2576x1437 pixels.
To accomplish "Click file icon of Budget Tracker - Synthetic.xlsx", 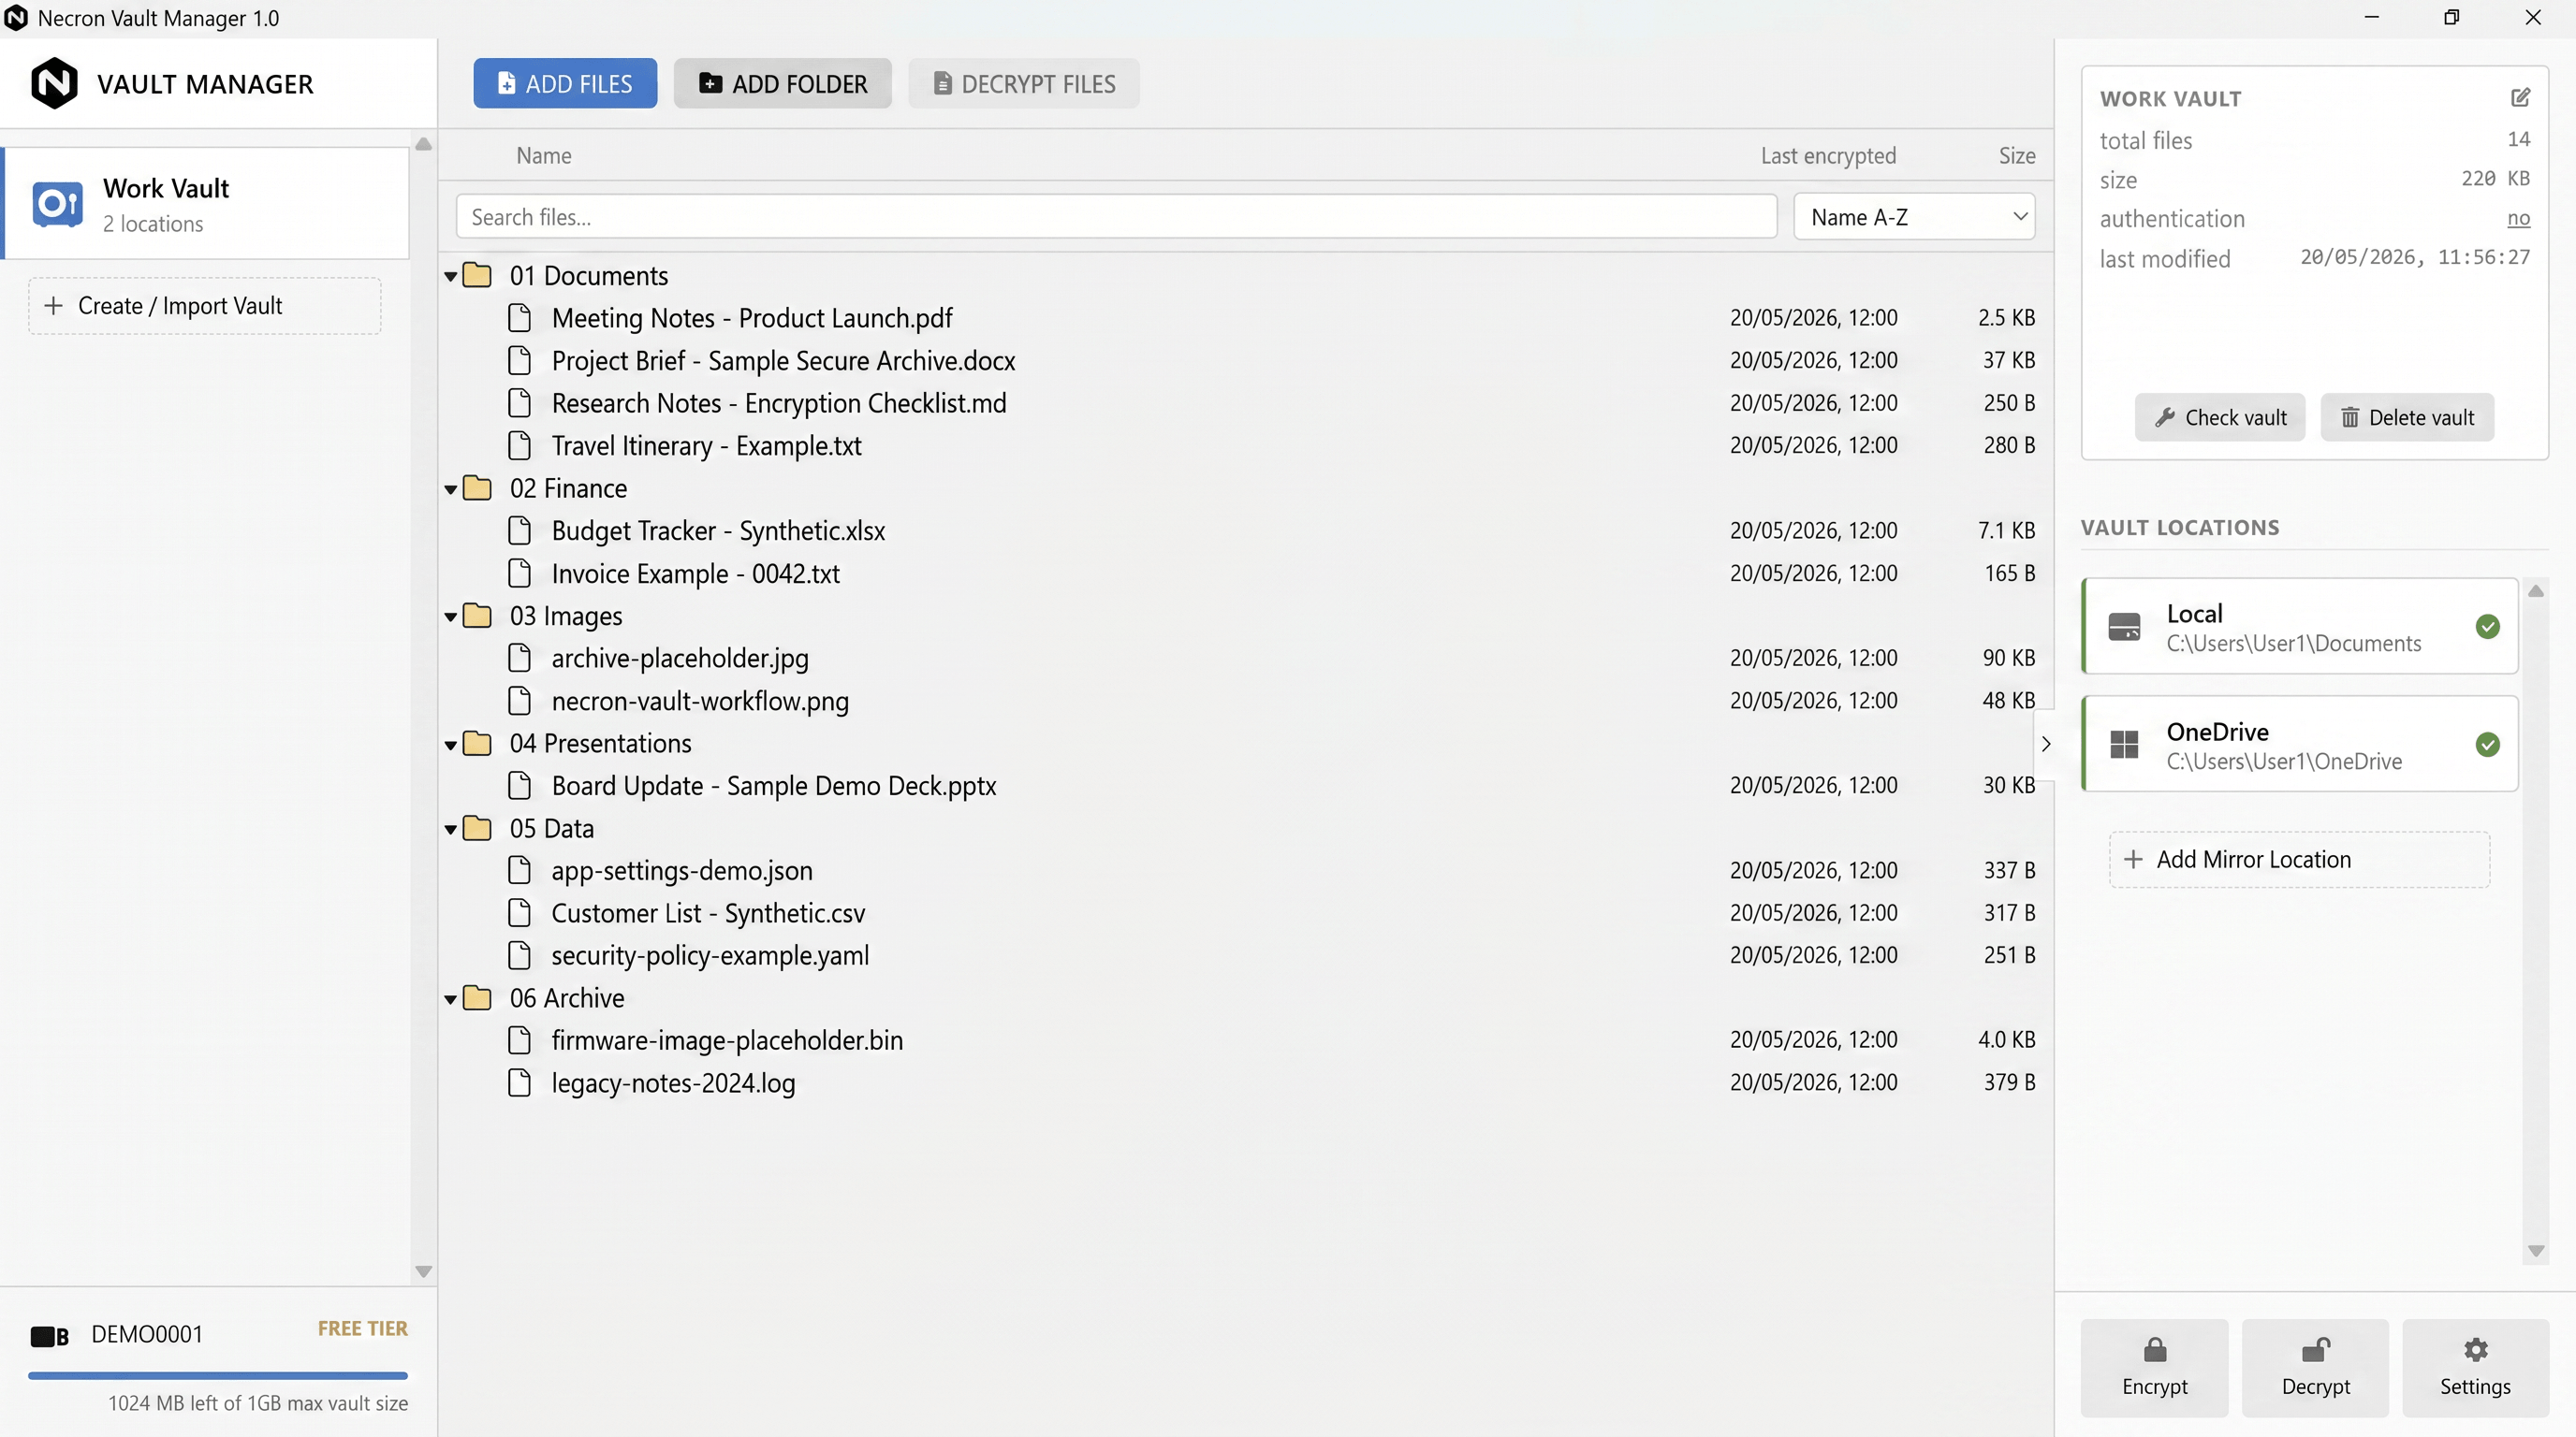I will click(520, 530).
